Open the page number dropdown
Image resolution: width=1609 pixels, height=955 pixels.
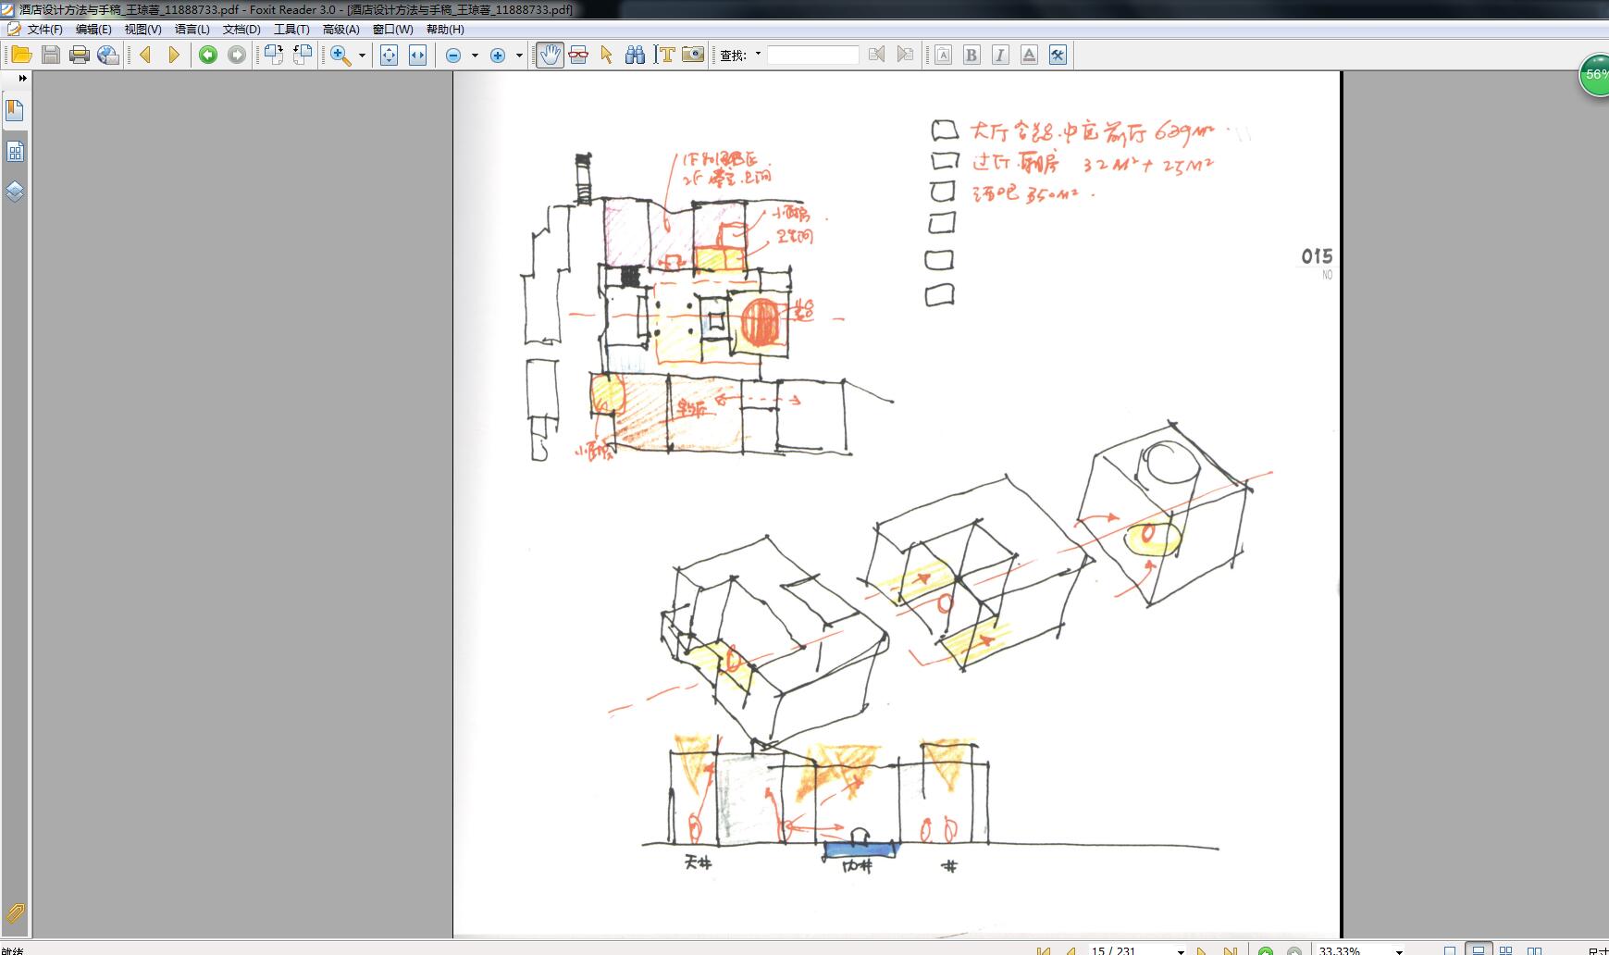1181,951
